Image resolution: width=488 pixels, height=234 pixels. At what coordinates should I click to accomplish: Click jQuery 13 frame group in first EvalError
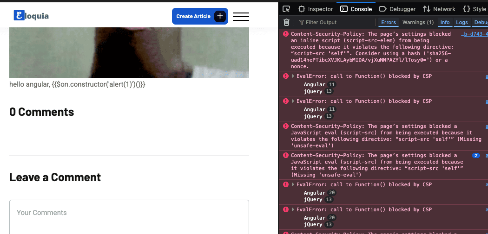click(318, 91)
